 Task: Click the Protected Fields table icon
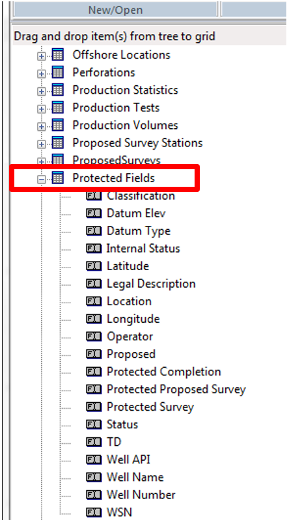[58, 178]
